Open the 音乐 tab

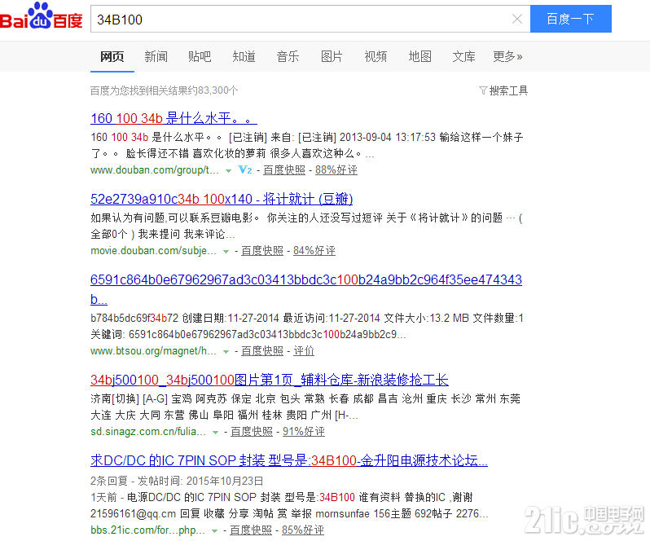288,56
